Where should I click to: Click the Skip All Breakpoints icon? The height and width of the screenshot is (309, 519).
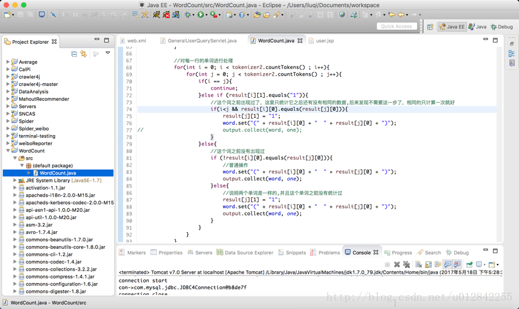tap(53, 14)
